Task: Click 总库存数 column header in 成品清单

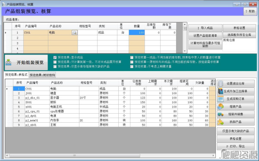Action: pyautogui.click(x=152, y=26)
